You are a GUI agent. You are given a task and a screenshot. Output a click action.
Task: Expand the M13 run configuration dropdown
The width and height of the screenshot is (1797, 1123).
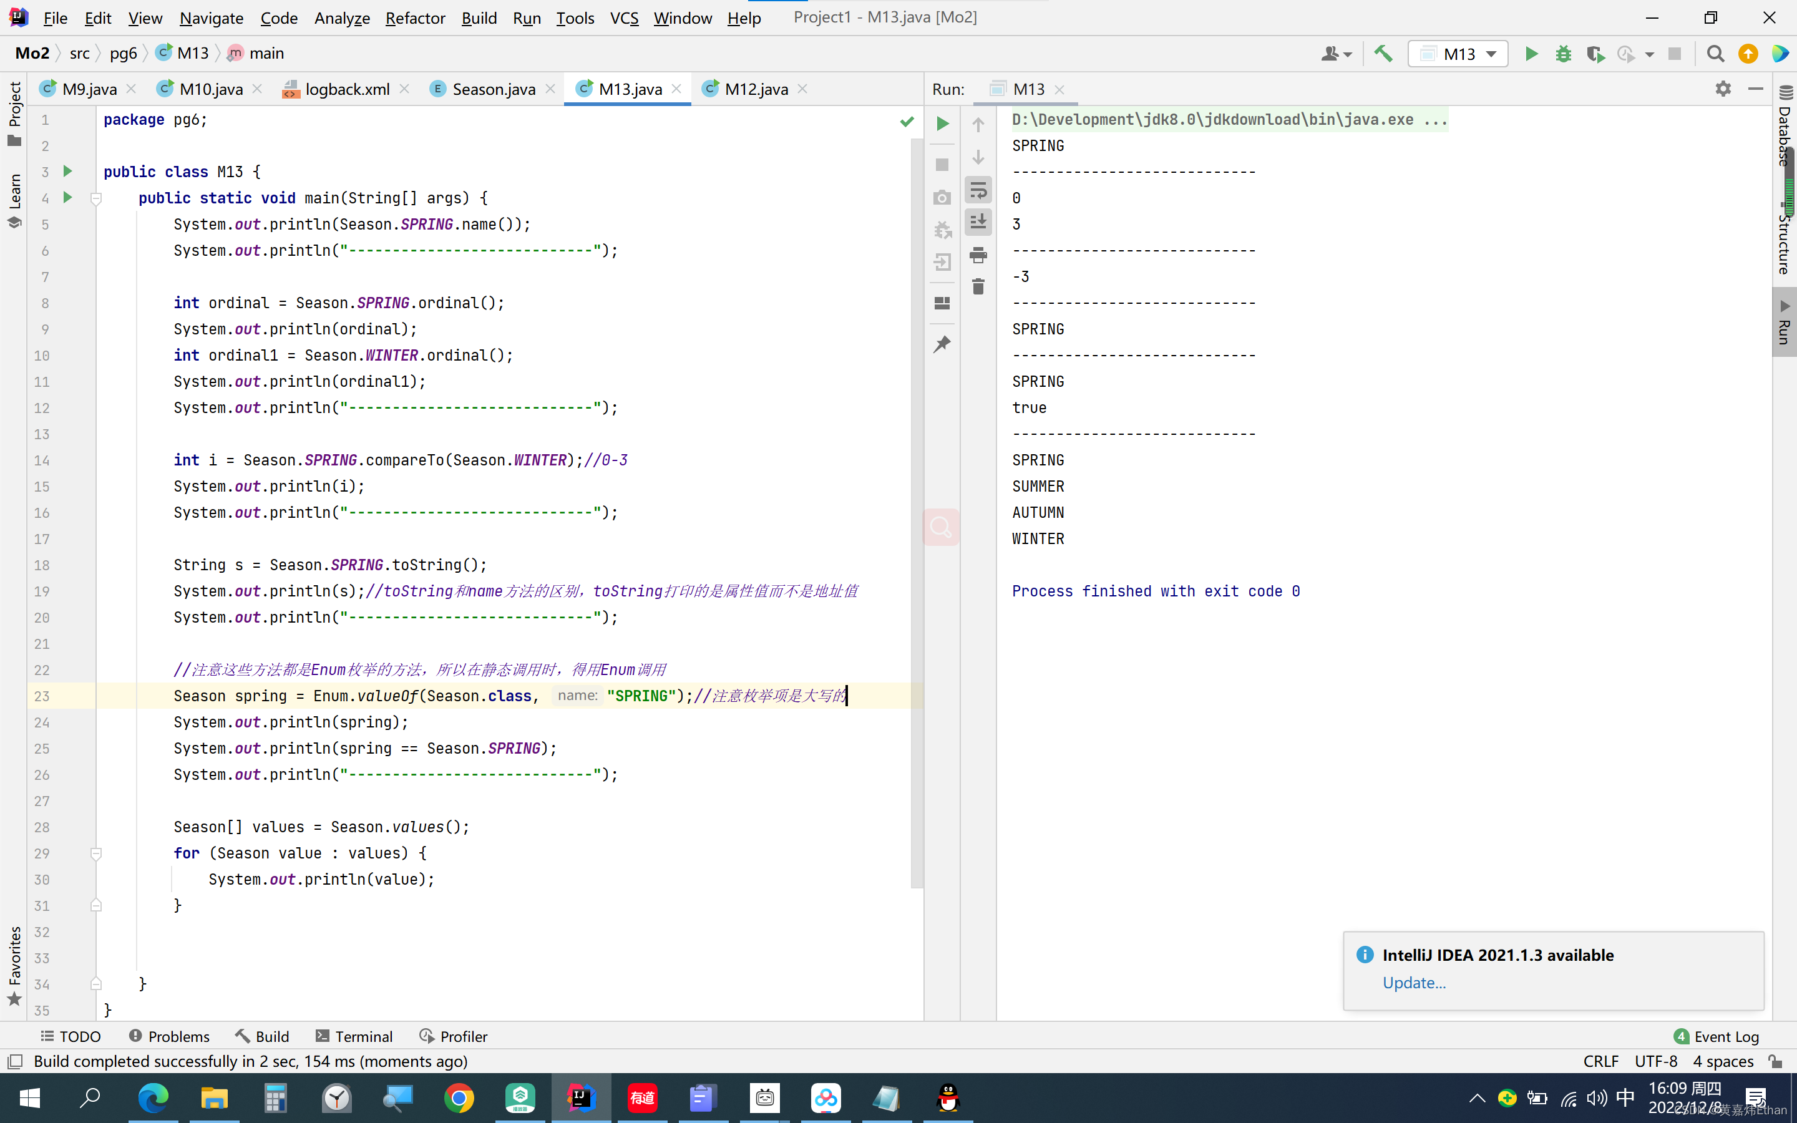(x=1492, y=53)
